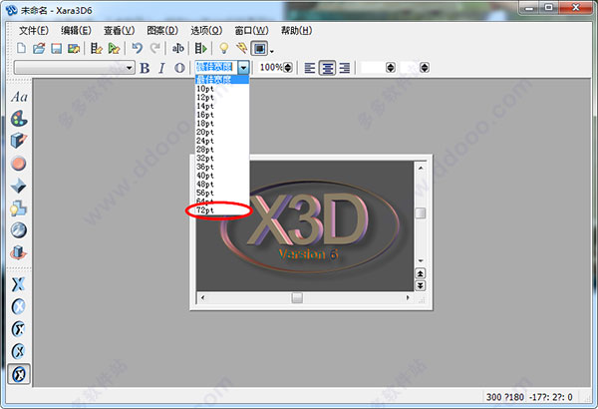Image resolution: width=598 pixels, height=409 pixels.
Task: Toggle bold text formatting
Action: (145, 68)
